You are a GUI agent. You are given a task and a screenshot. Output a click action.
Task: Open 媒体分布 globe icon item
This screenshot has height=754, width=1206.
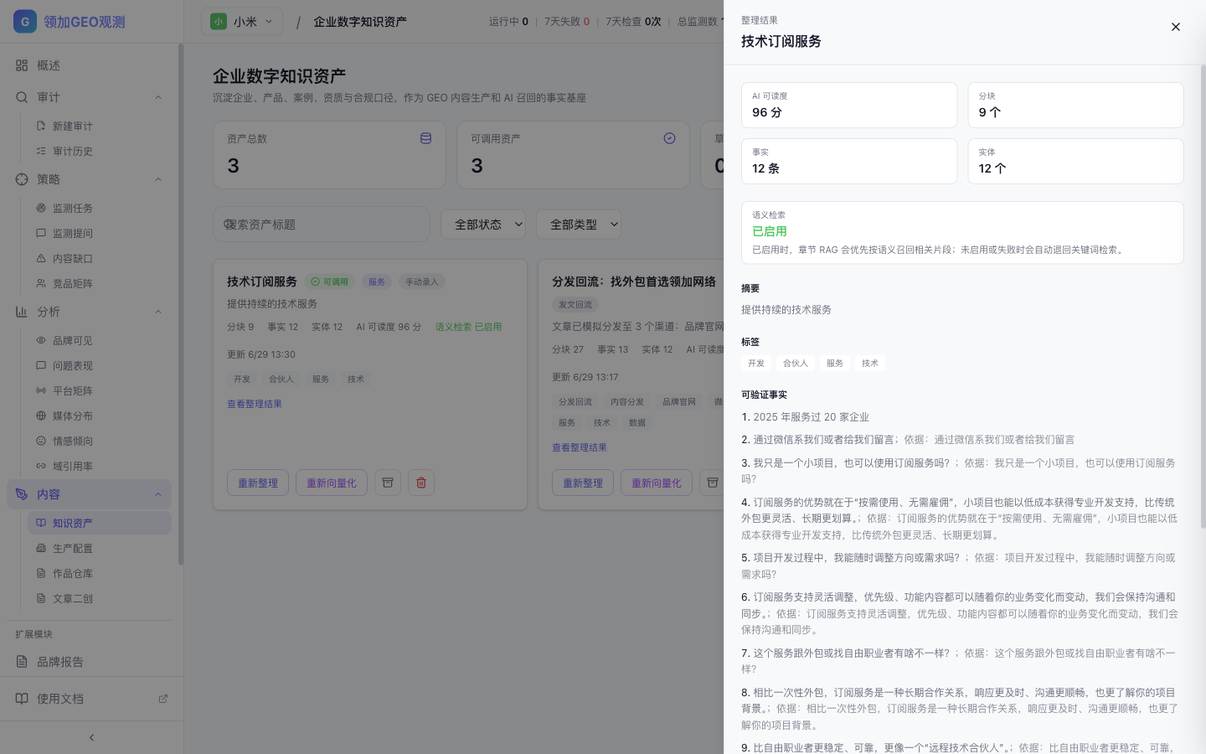[x=41, y=416]
